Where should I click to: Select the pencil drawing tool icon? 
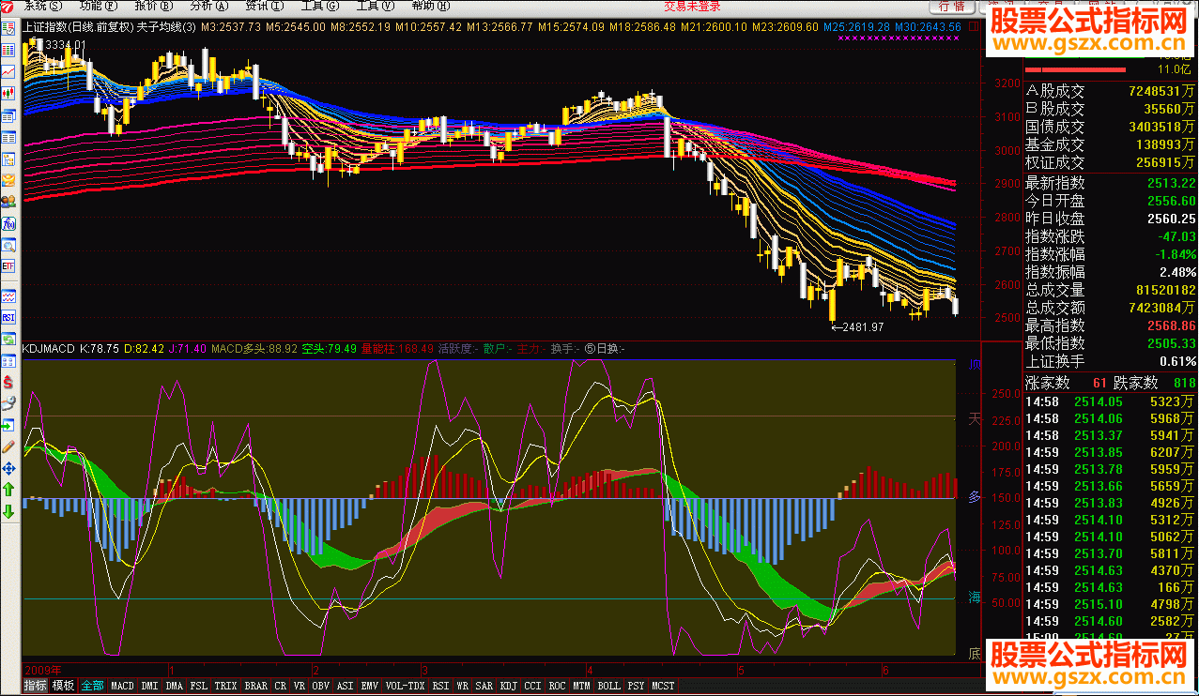(8, 446)
